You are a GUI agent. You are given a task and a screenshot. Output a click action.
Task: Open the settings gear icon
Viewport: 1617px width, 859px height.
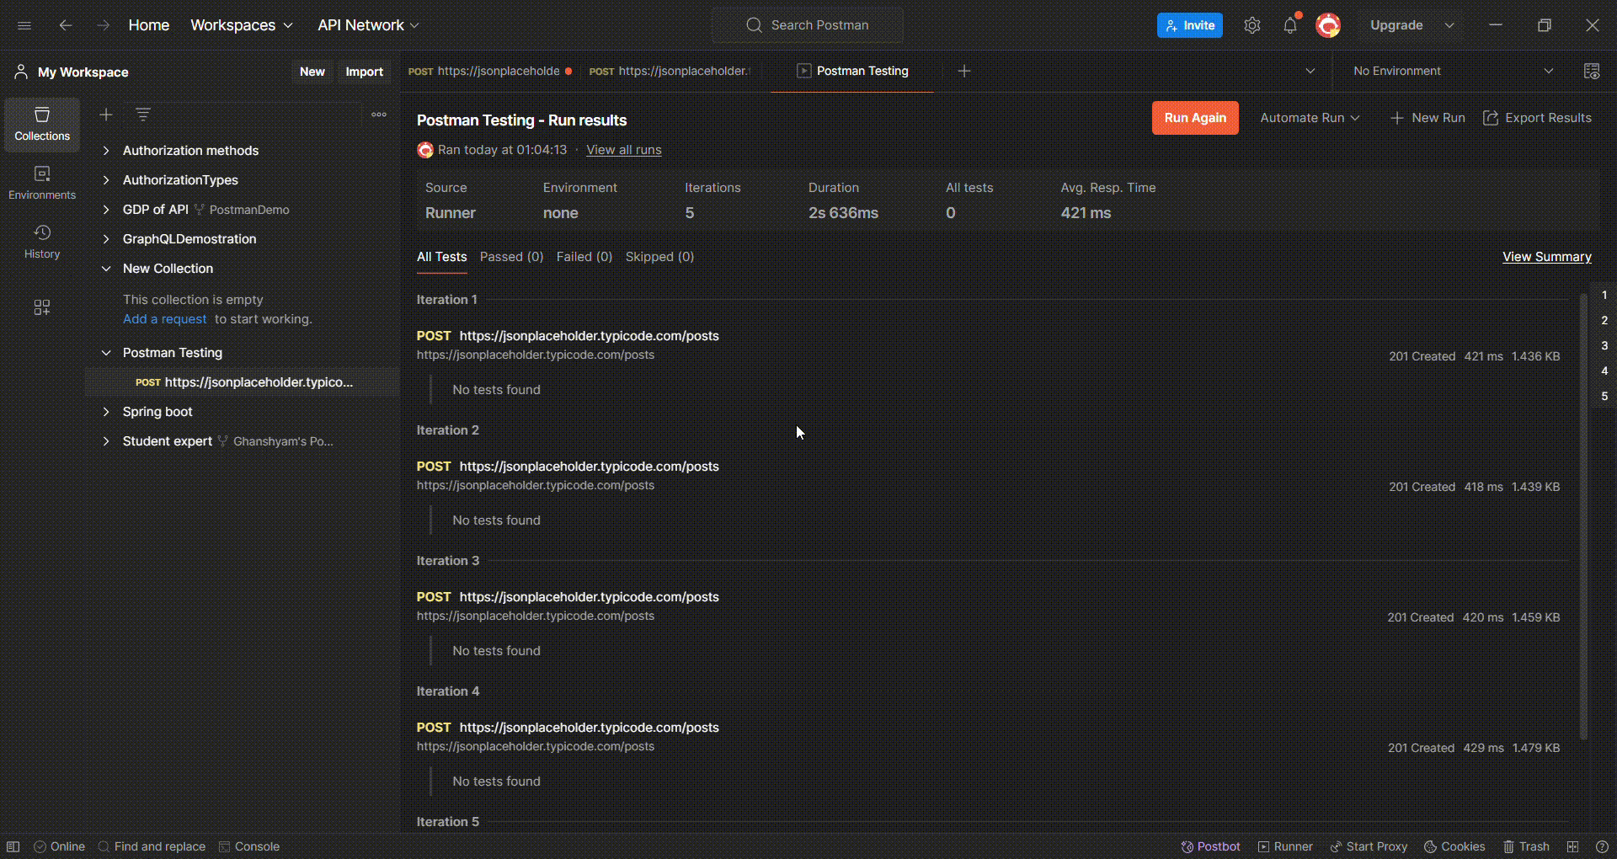tap(1252, 25)
